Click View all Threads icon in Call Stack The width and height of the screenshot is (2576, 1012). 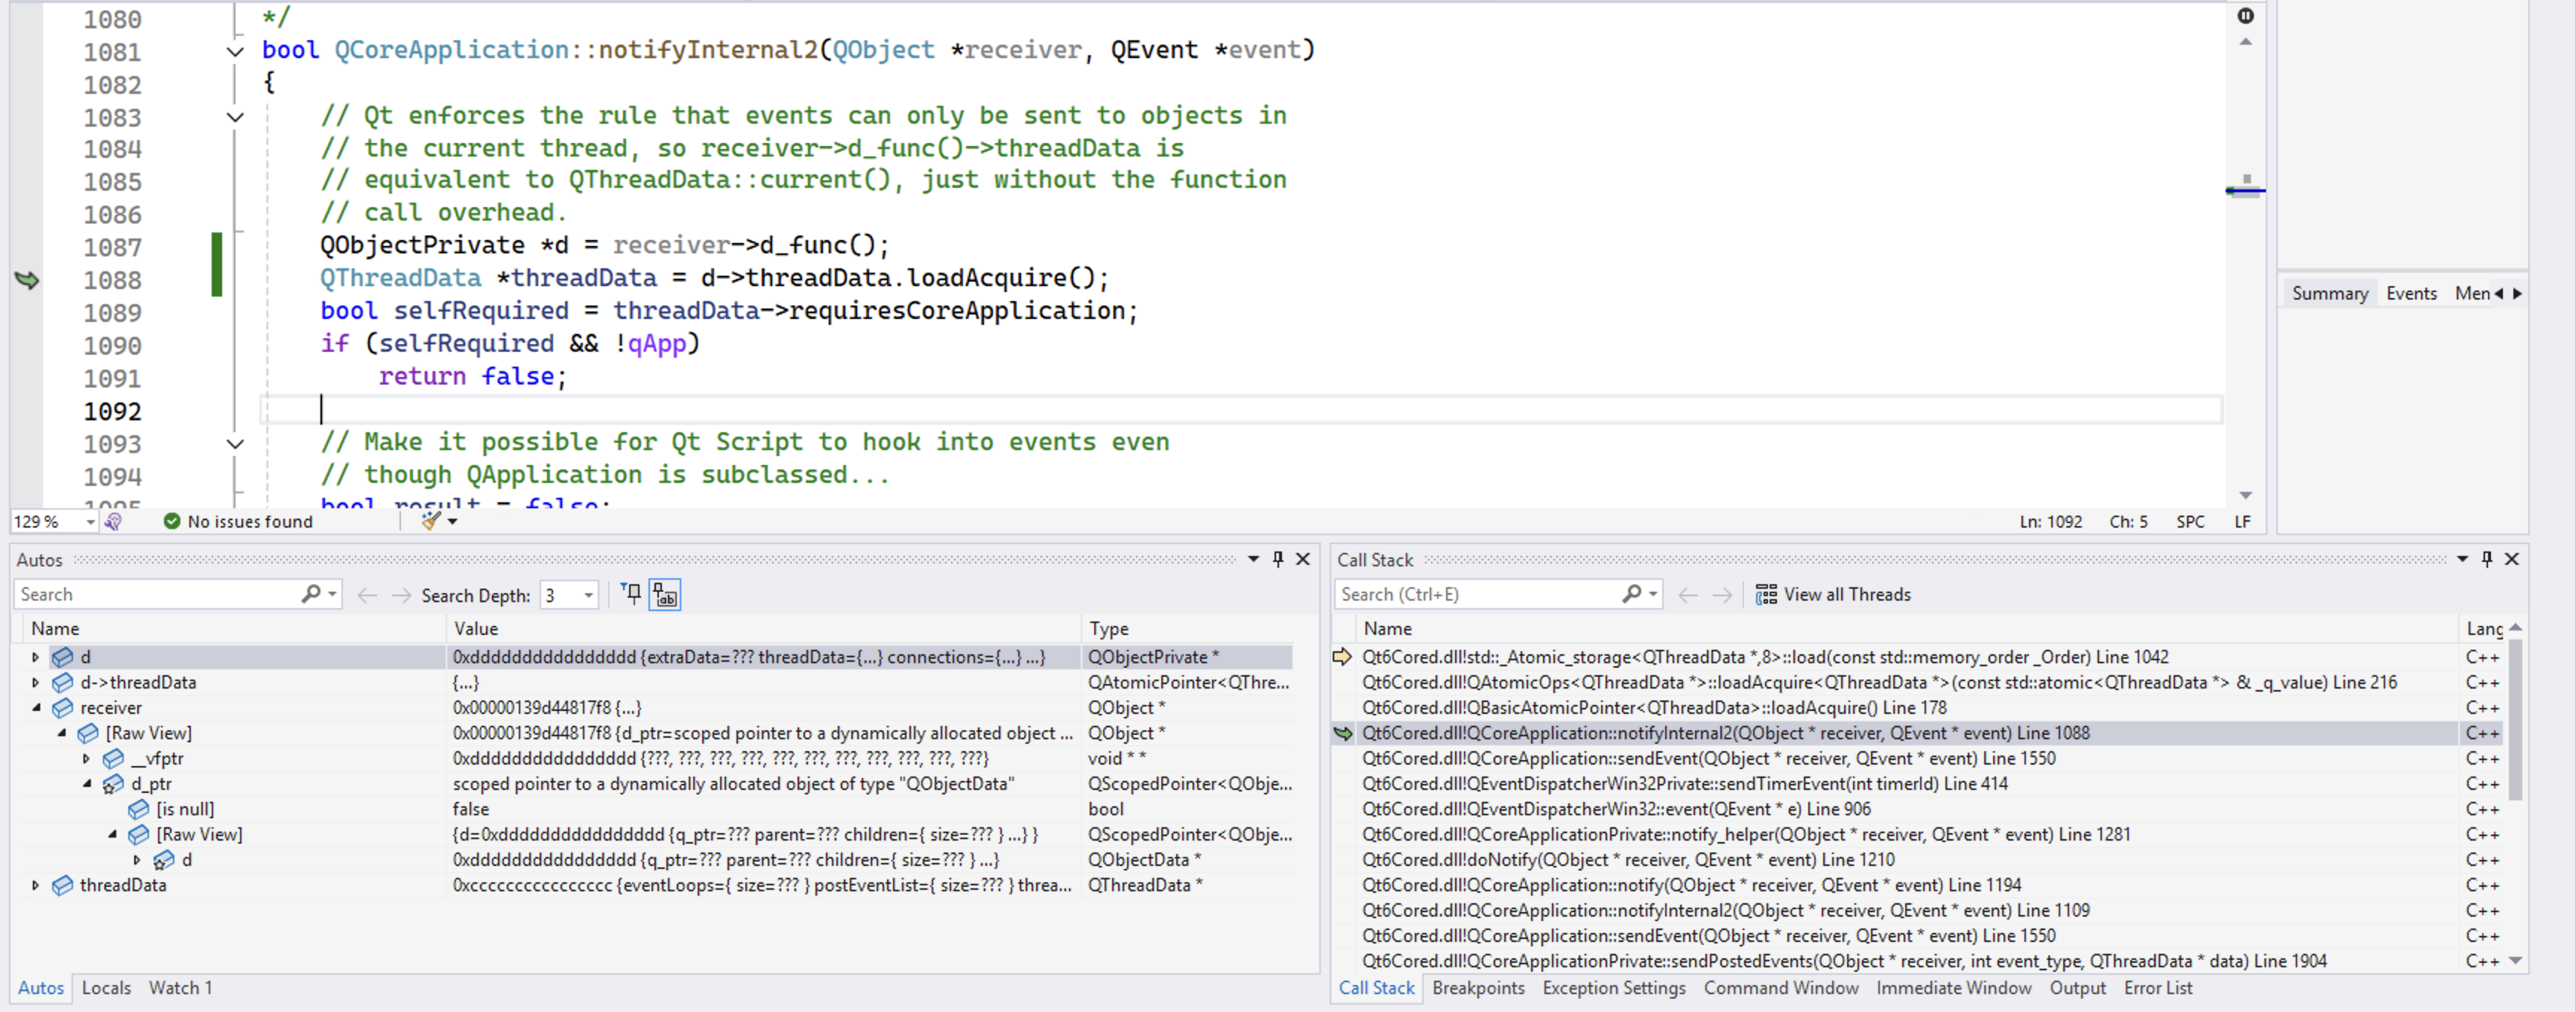coord(1765,595)
